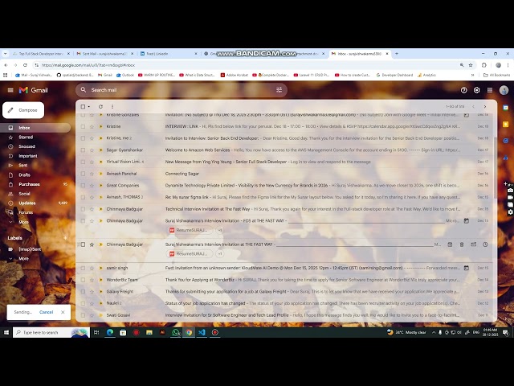Viewport: 514px width, 386px height.
Task: Open Visual Studio Code from the taskbar
Action: pyautogui.click(x=202, y=332)
